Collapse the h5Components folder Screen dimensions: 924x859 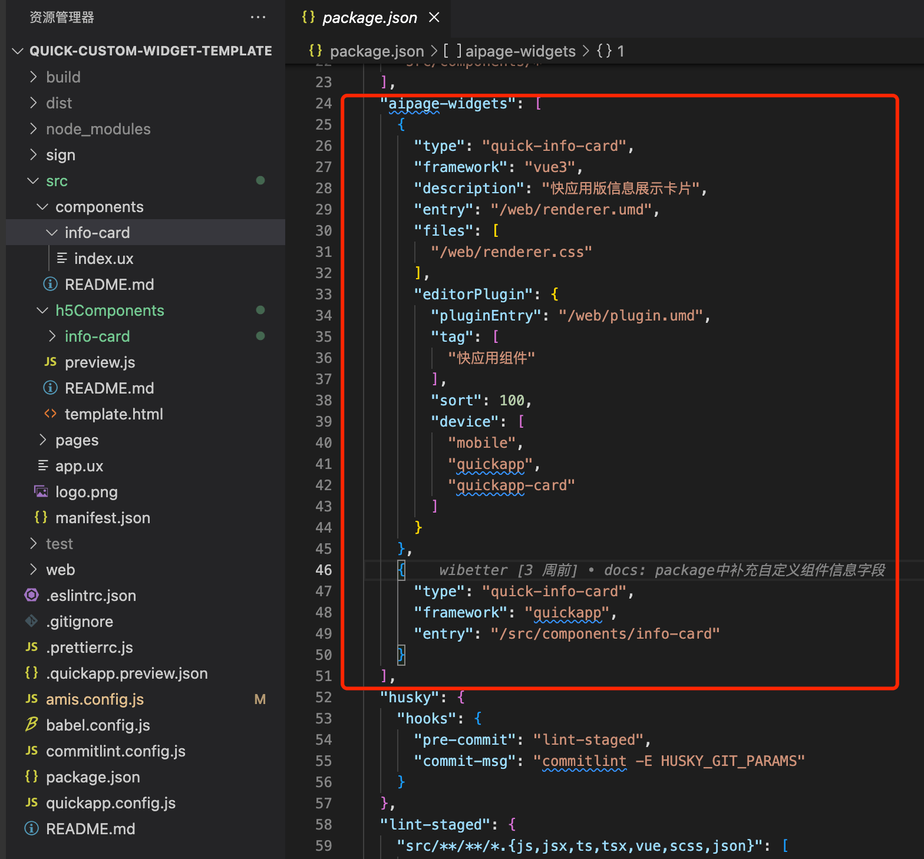click(x=42, y=310)
